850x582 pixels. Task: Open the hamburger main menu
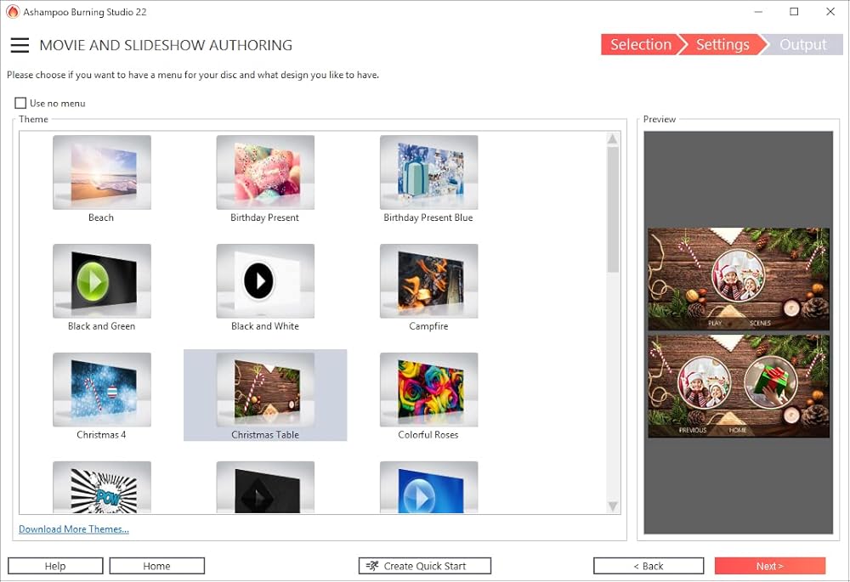tap(20, 46)
